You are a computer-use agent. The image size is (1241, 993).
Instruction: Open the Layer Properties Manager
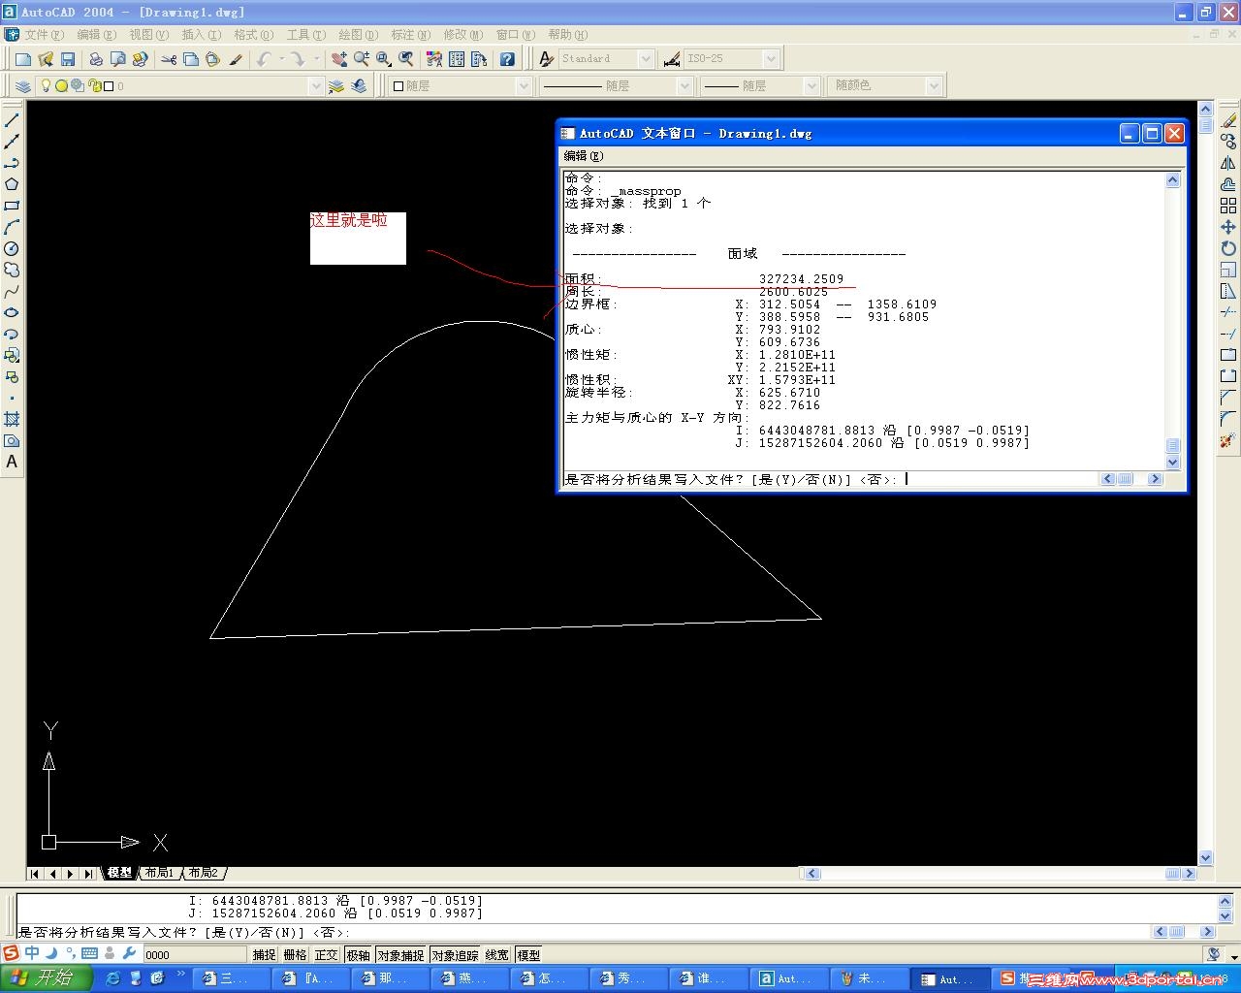click(x=23, y=86)
